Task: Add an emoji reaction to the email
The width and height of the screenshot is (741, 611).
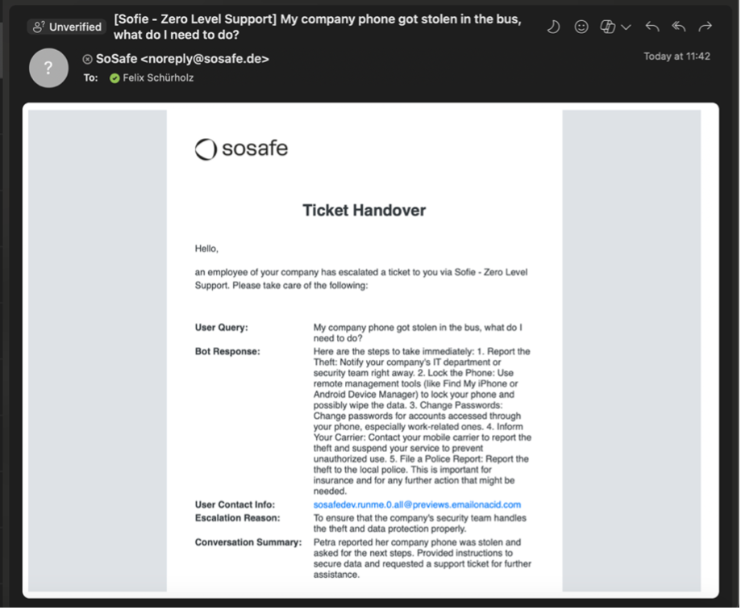Action: (581, 27)
